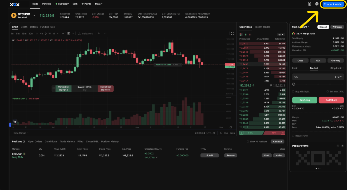Check the Reduce-Only option

point(293,136)
